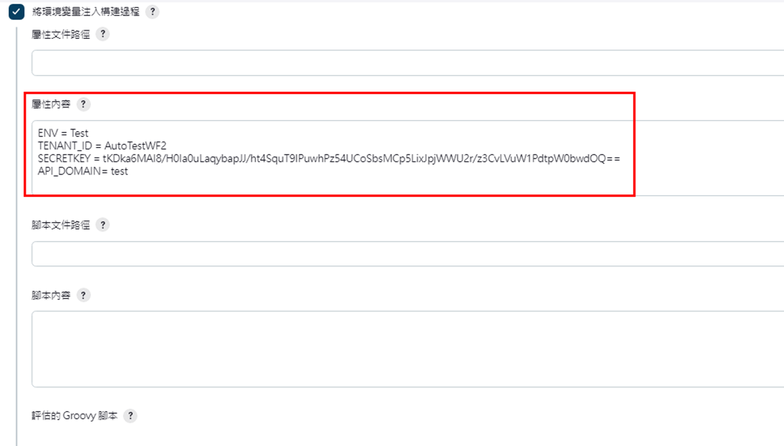View help for 評估的 Groovy 腳本
This screenshot has width=784, height=446.
coord(130,416)
